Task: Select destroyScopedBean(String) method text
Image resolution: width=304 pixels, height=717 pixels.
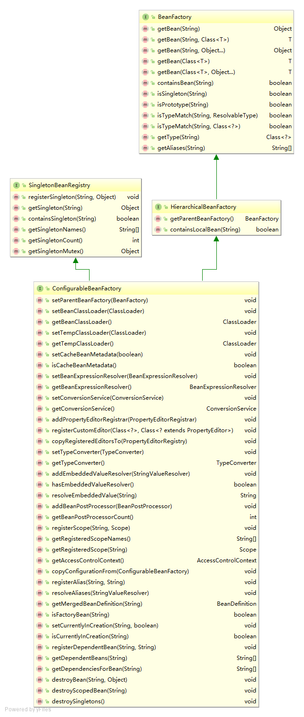Action: click(x=90, y=691)
